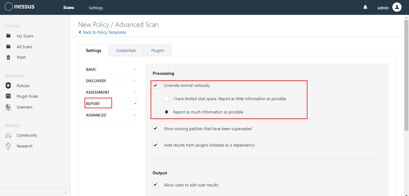Open Plugin Rules icon in sidebar
This screenshot has height=196, width=409.
(x=9, y=96)
